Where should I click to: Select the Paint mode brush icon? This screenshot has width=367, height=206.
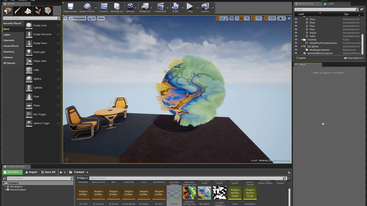click(18, 11)
